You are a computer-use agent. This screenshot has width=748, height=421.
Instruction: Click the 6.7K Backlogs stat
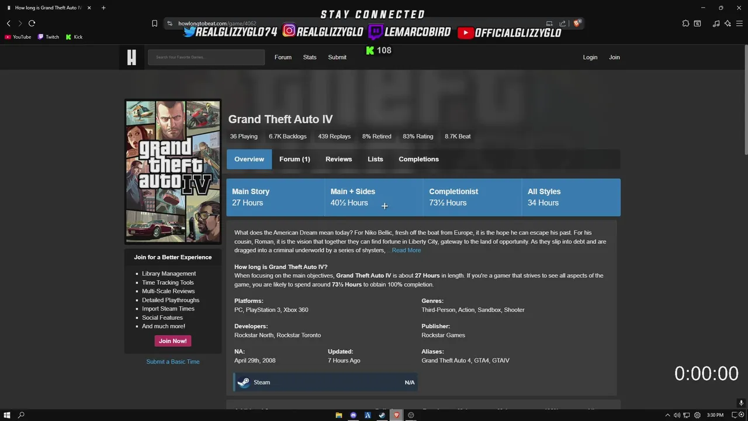[288, 136]
